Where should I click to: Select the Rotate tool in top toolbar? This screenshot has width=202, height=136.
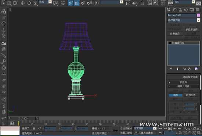click(x=29, y=3)
